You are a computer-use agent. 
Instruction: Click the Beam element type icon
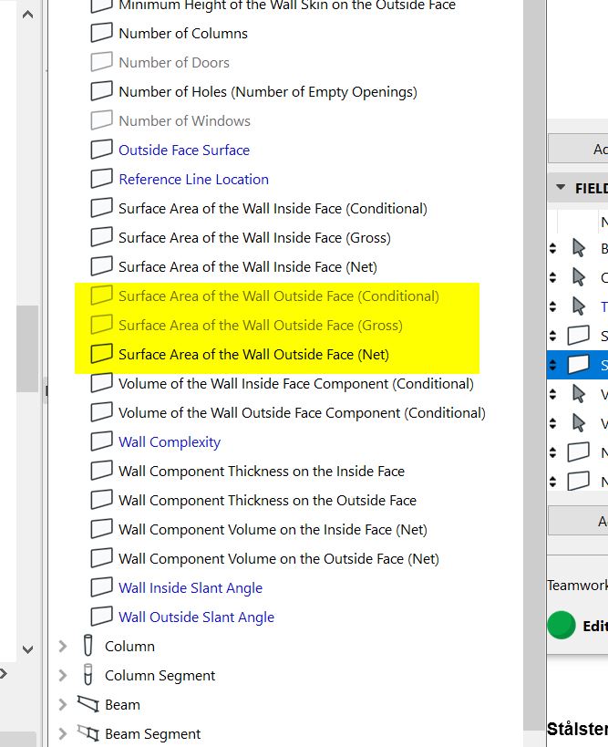(x=88, y=705)
